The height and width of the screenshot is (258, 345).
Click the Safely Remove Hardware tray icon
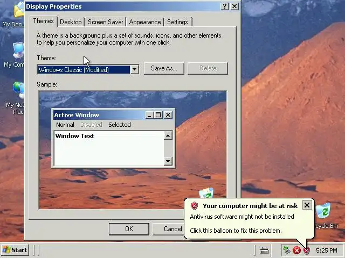pos(286,250)
